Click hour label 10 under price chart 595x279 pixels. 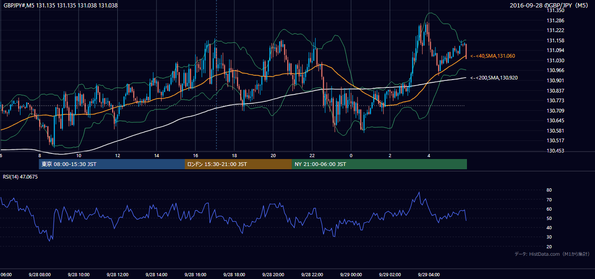pos(79,156)
